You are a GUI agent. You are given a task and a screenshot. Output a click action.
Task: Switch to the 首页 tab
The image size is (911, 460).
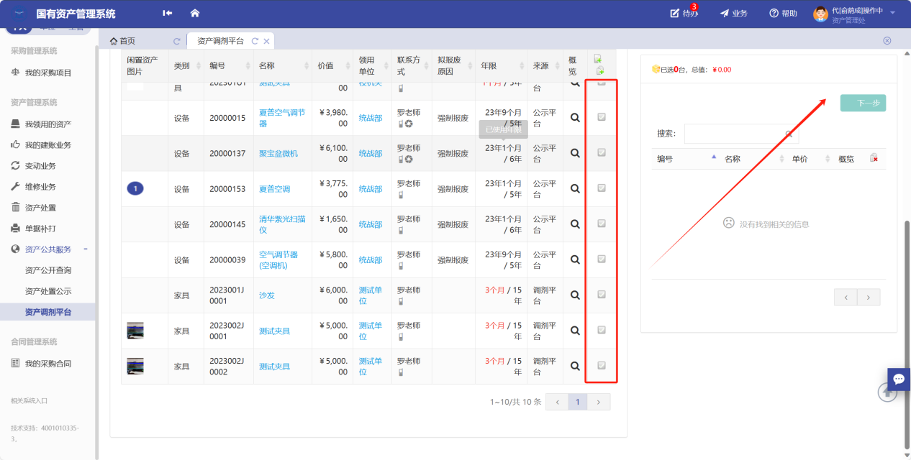coord(123,42)
